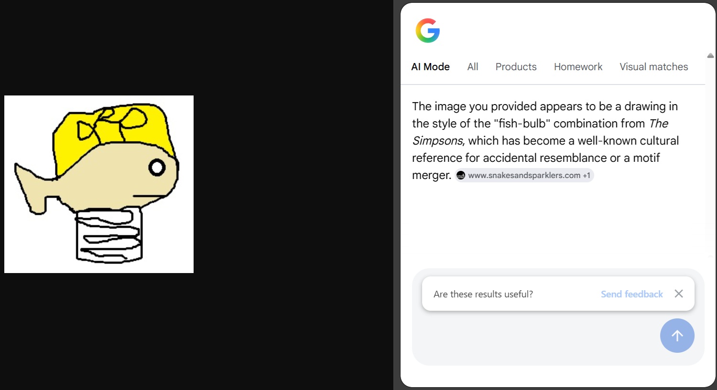Image resolution: width=717 pixels, height=390 pixels.
Task: Switch to the AI Mode tab
Action: coord(430,67)
